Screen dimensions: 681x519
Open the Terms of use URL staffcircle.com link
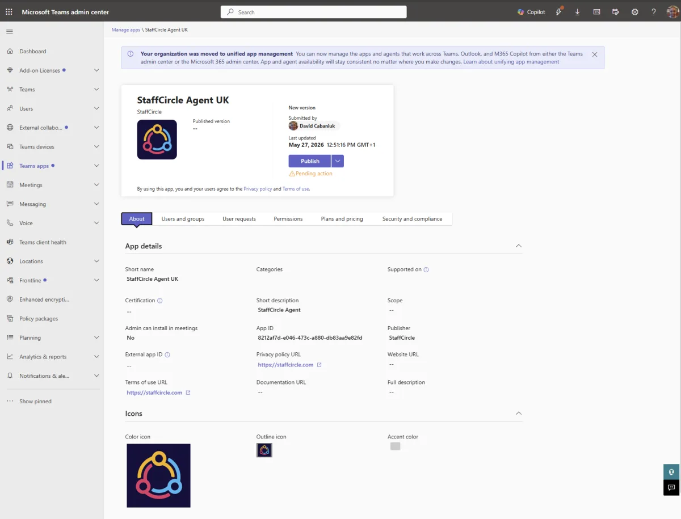[154, 393]
